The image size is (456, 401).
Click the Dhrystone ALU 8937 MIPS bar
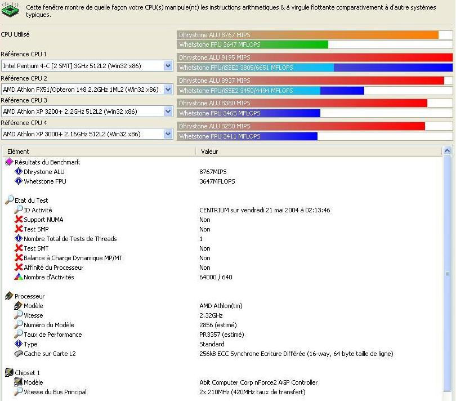(x=311, y=81)
